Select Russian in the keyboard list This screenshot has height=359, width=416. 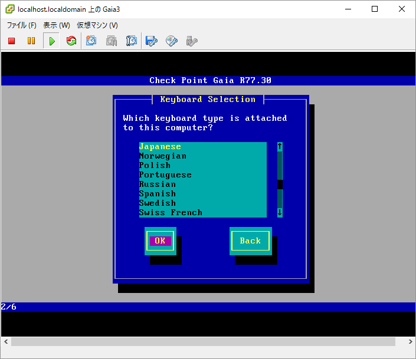[x=203, y=185]
